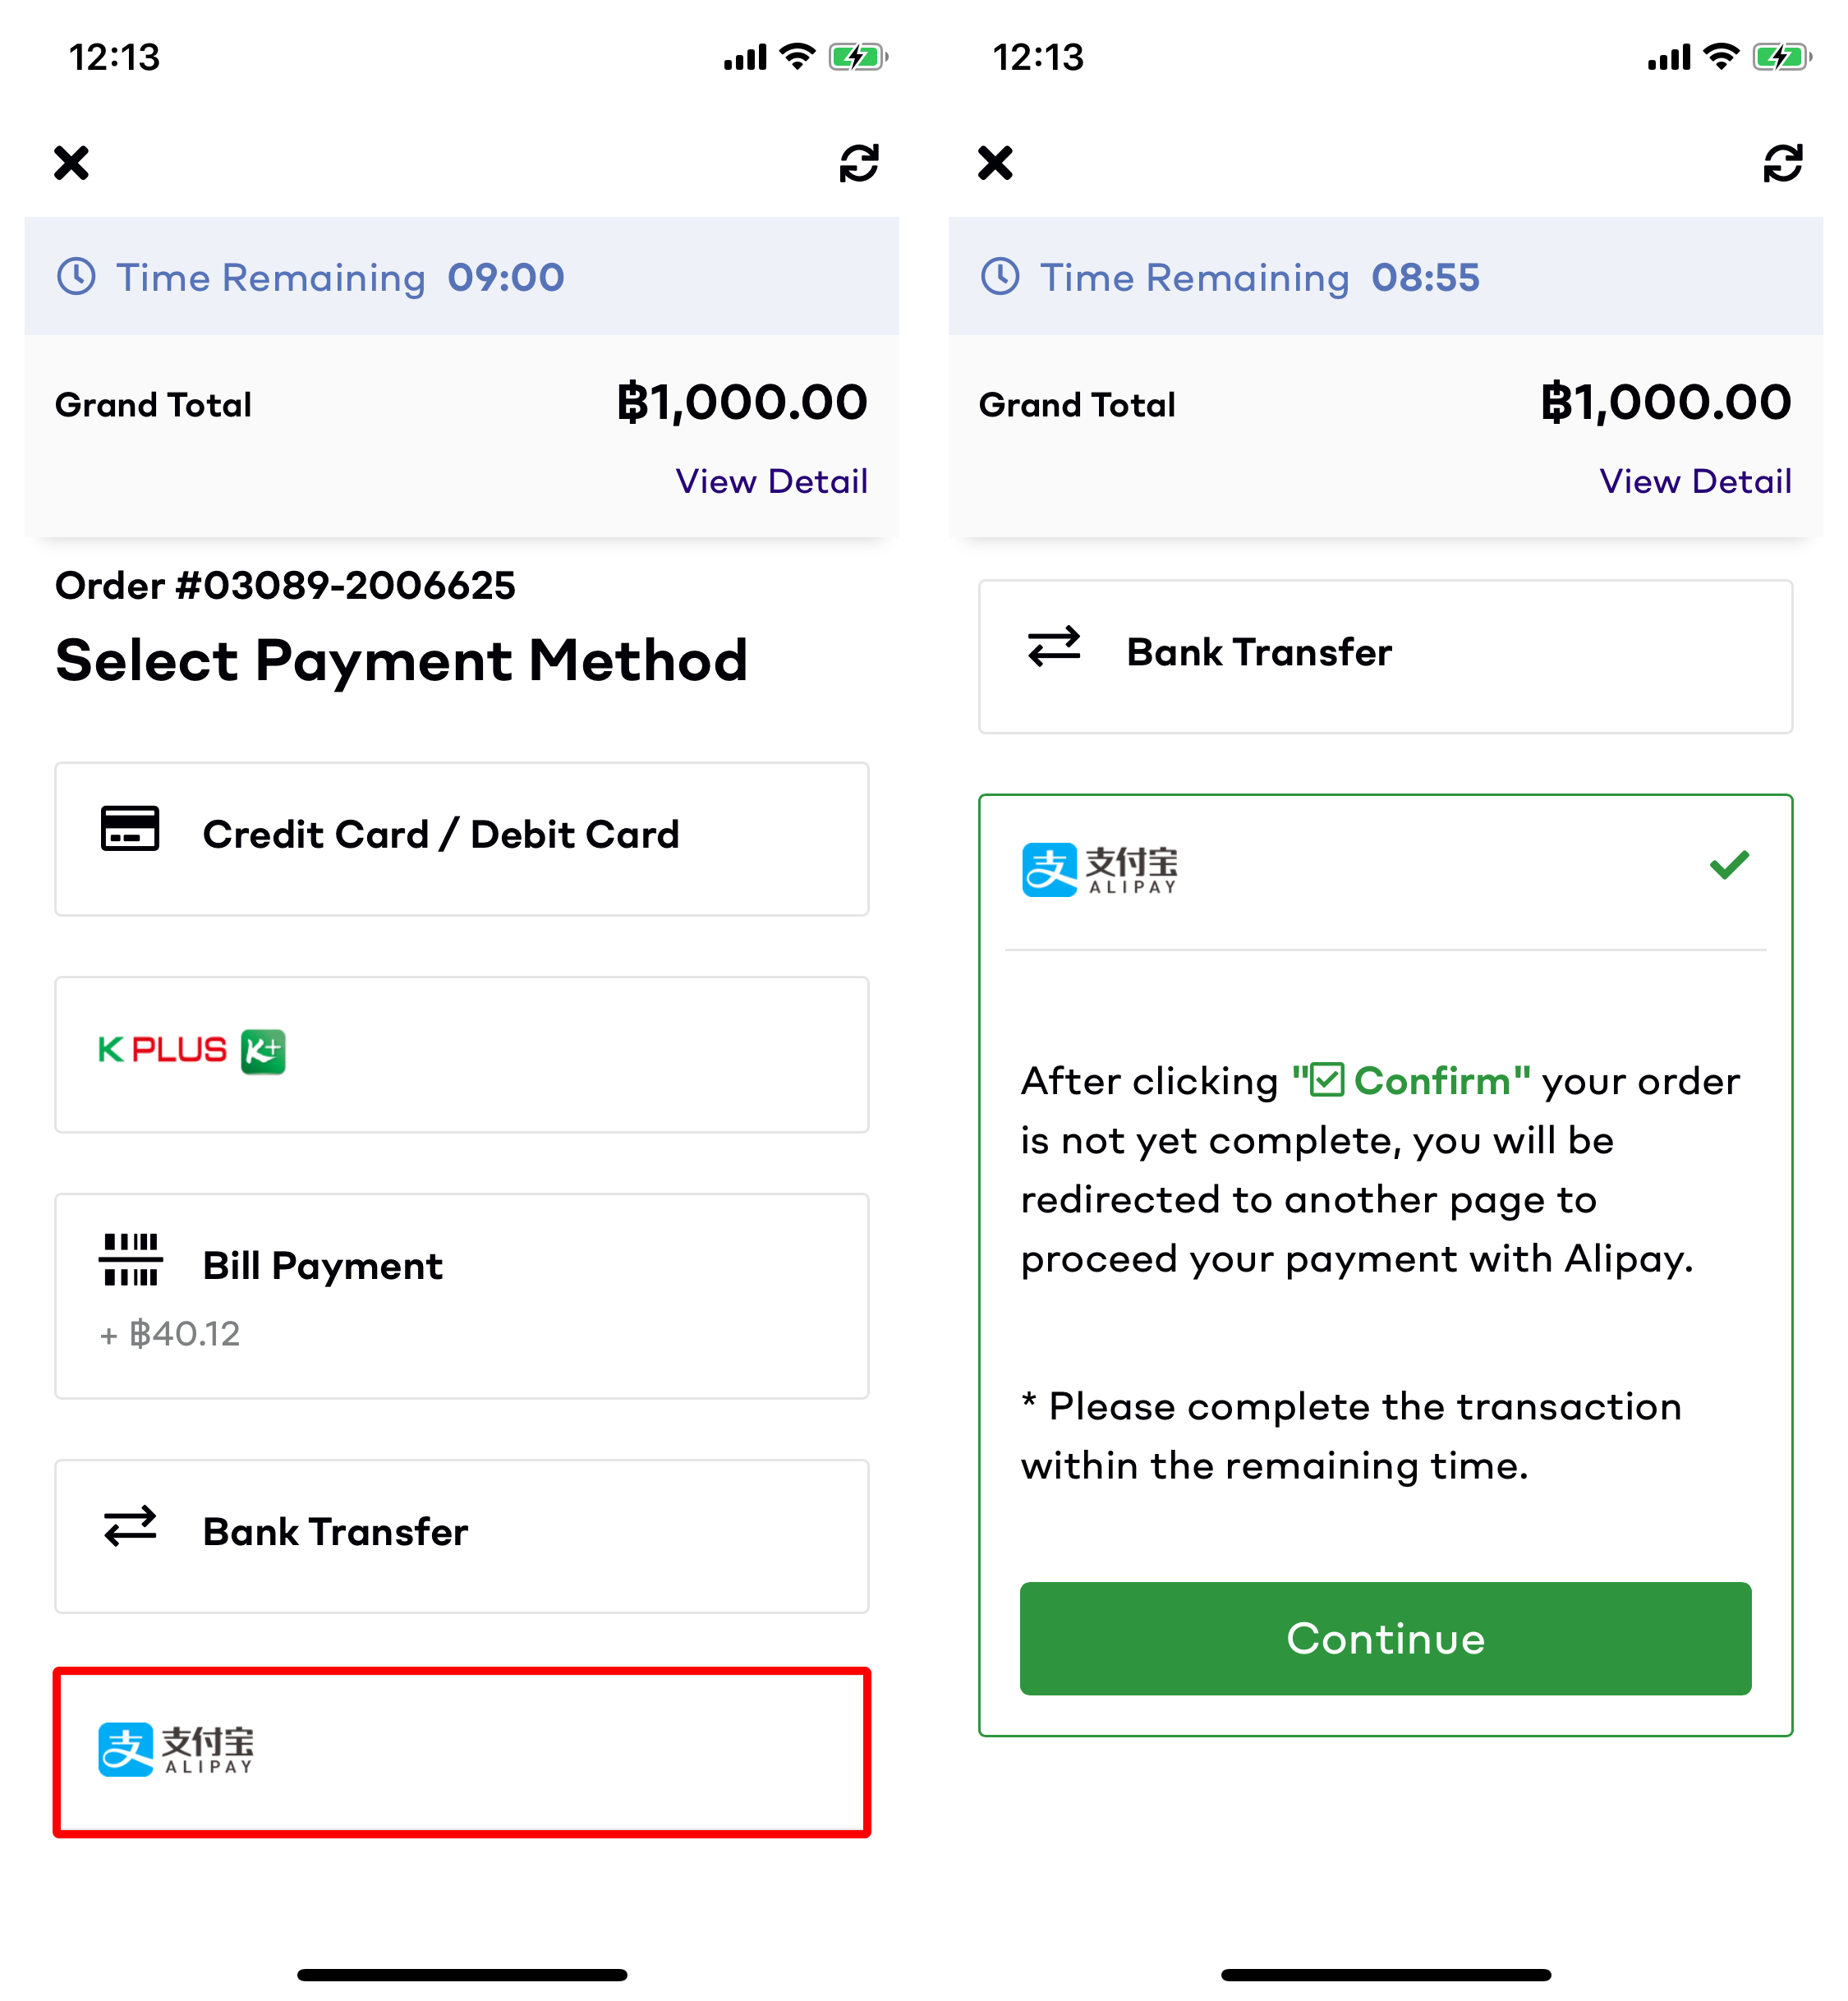Expand order details for Order #03089-2006625
The image size is (1848, 2001).
click(285, 586)
